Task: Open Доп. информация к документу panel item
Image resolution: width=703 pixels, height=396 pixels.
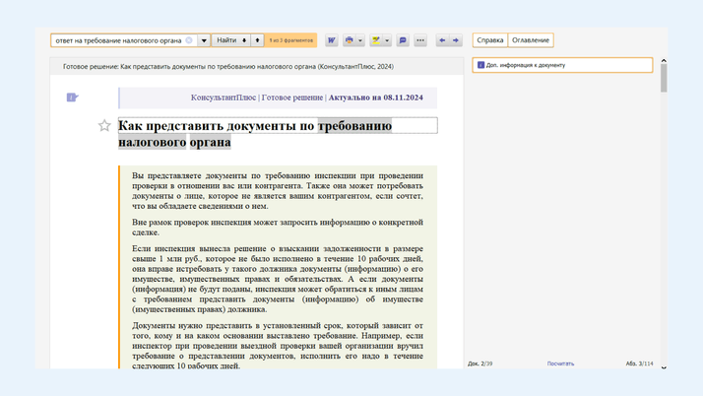Action: pyautogui.click(x=562, y=65)
